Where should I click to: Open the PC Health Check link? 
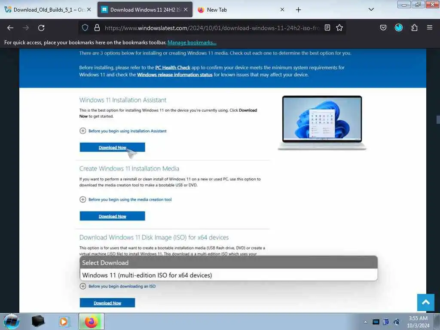(x=173, y=67)
